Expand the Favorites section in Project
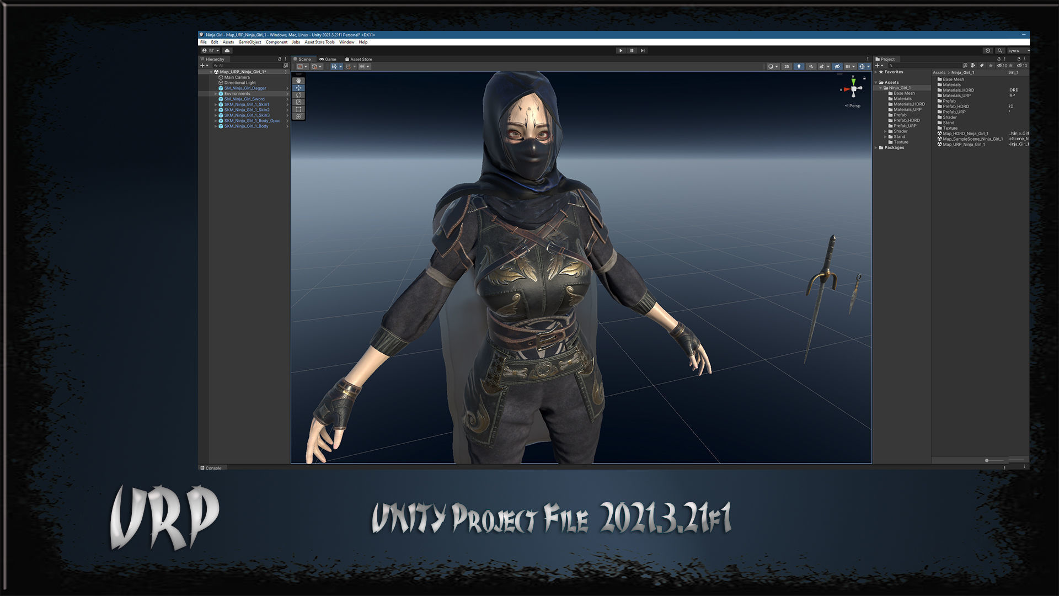This screenshot has width=1059, height=596. pos(876,72)
